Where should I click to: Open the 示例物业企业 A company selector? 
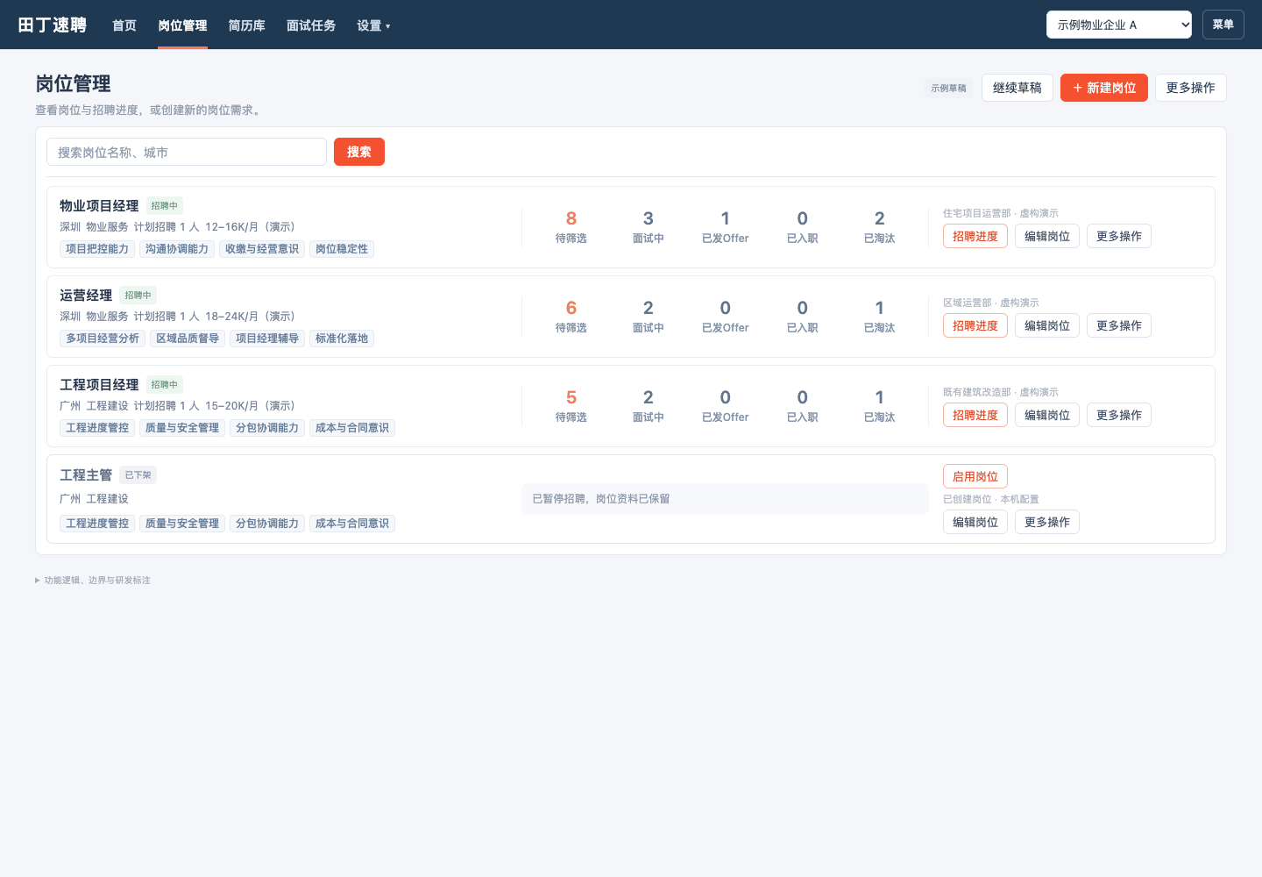(x=1119, y=25)
